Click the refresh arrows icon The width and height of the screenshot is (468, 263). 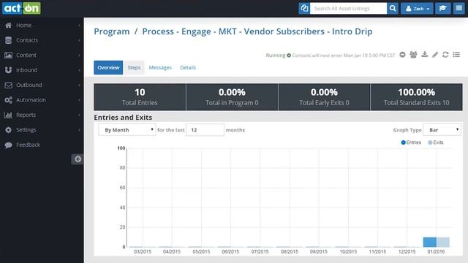(x=445, y=55)
